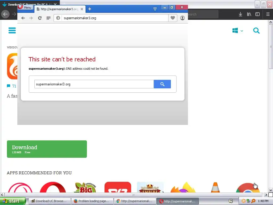Open the Opera account profile icon
This screenshot has height=205, width=273.
tap(182, 18)
